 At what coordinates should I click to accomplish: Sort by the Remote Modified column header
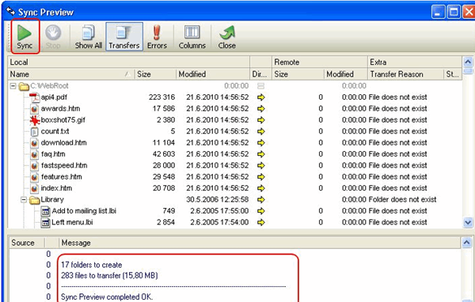click(346, 74)
